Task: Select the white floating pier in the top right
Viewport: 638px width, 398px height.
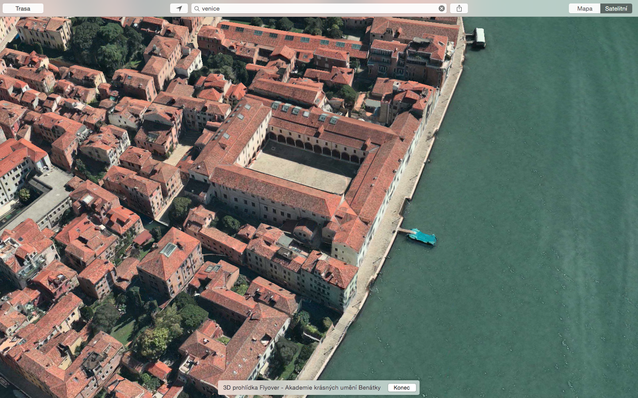Action: pos(479,37)
